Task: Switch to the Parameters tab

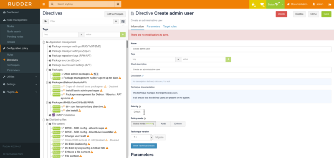Action: pyautogui.click(x=153, y=27)
